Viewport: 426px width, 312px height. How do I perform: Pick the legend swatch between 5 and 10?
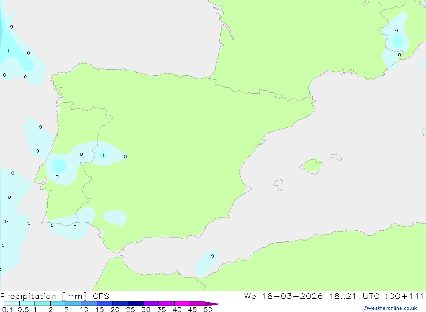tap(74, 303)
